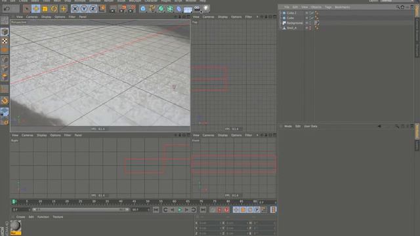
Task: Step to the next frame
Action: click(186, 210)
